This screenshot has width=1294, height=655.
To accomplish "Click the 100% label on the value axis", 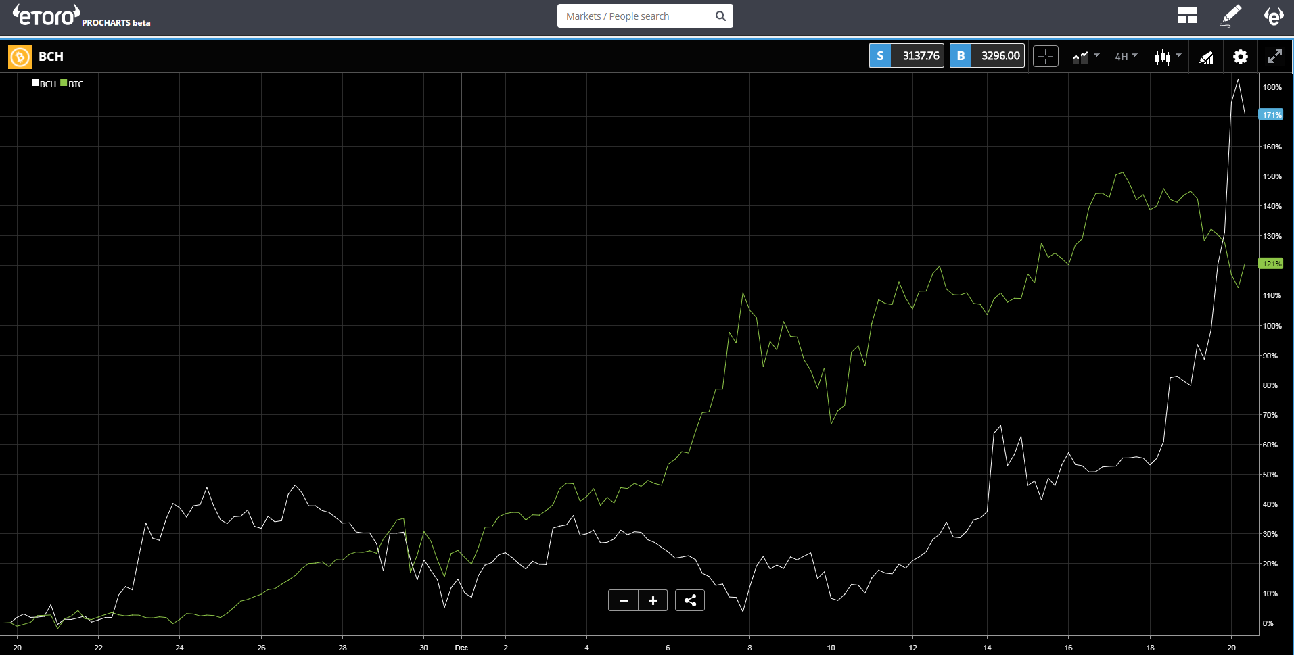I will [1272, 326].
